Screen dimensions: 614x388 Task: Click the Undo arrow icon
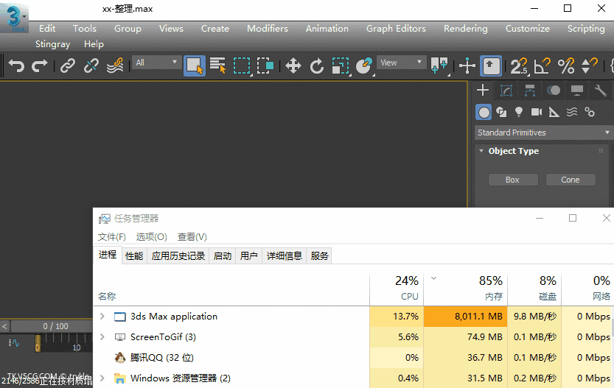point(16,66)
